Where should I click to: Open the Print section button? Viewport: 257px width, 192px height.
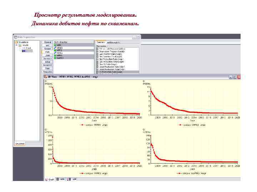coord(47,68)
